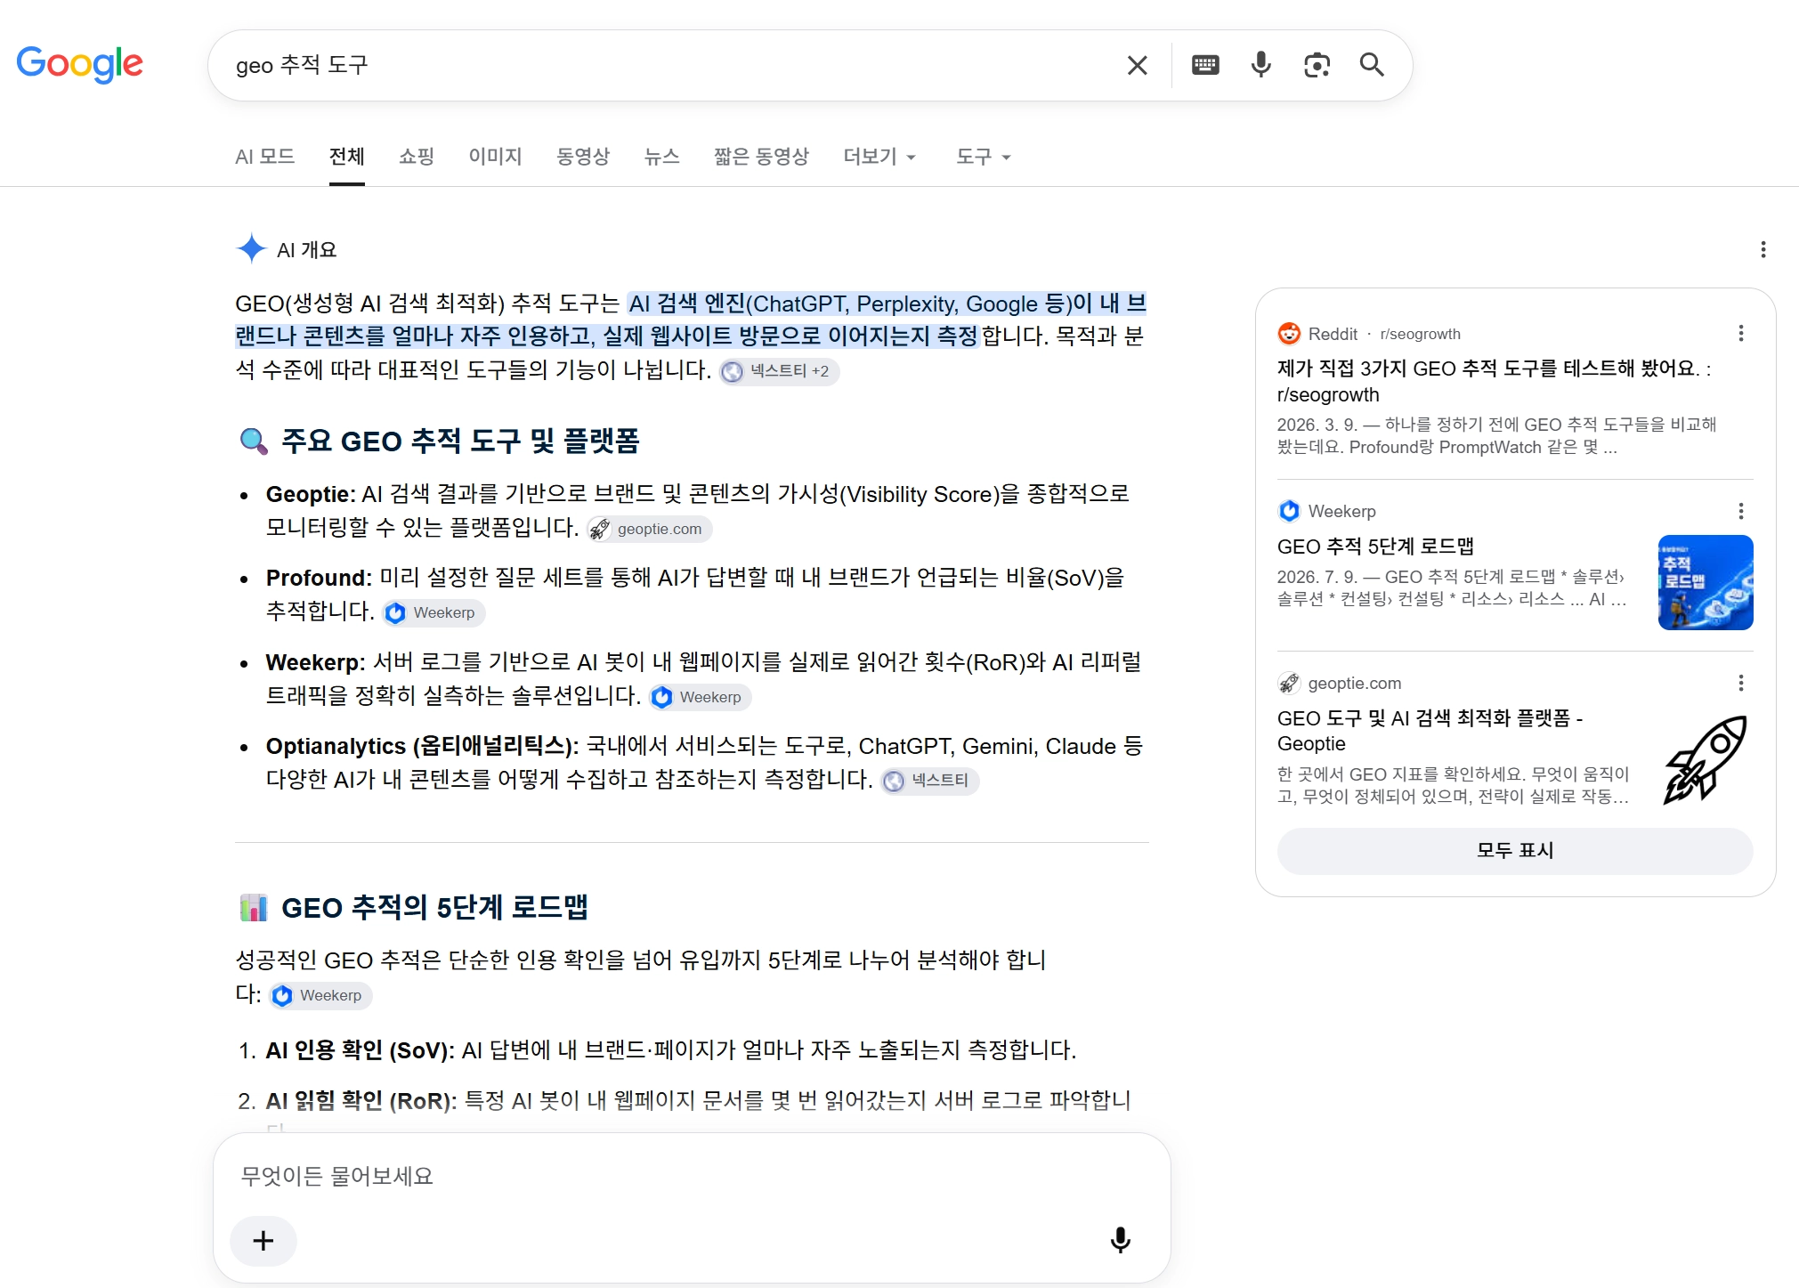Clear the search query with the X icon
Viewport: 1799px width, 1288px height.
[1137, 65]
